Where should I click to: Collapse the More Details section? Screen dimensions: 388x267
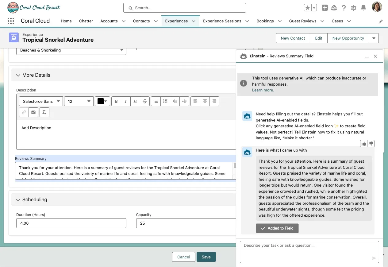click(x=18, y=75)
